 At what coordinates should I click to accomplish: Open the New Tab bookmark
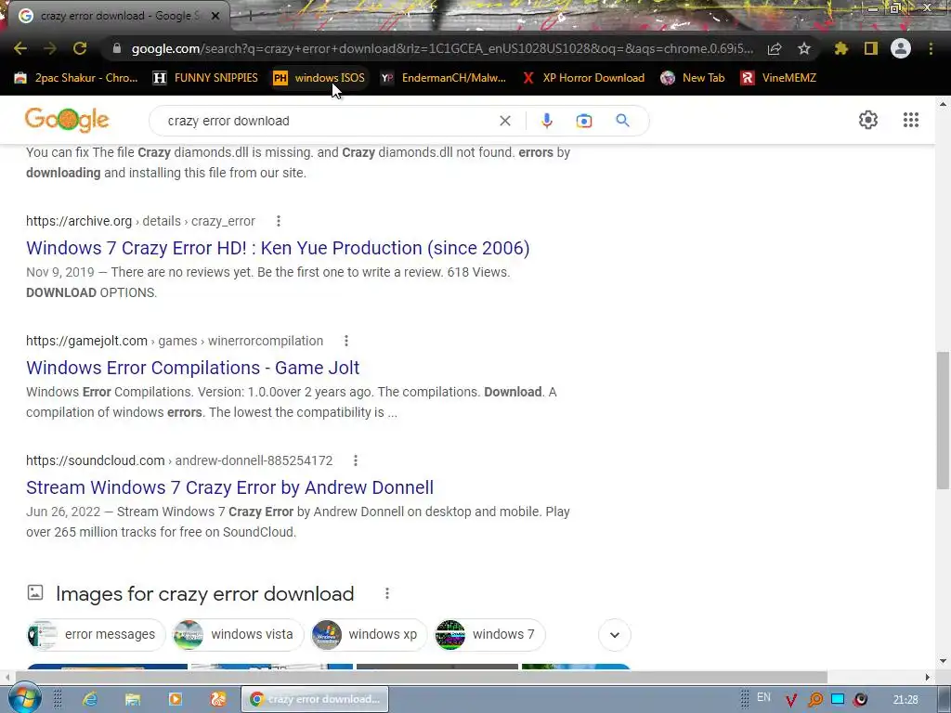692,78
